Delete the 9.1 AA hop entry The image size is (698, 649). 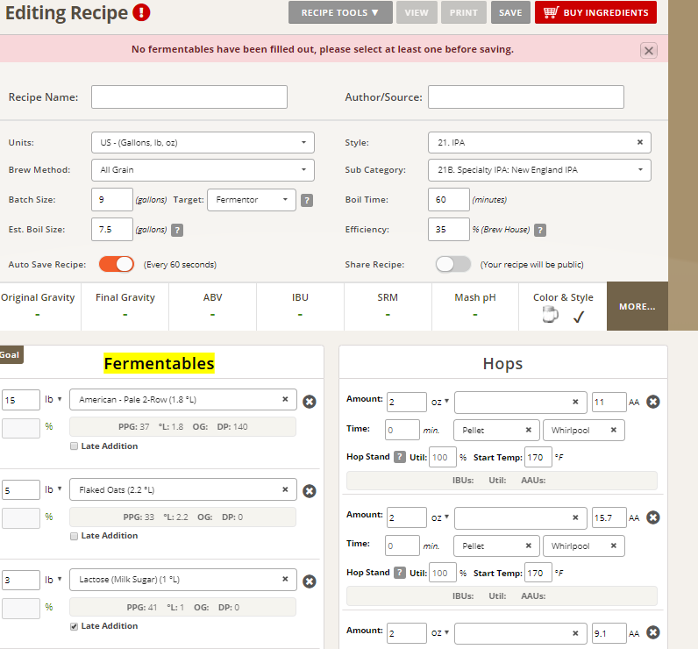(x=653, y=632)
